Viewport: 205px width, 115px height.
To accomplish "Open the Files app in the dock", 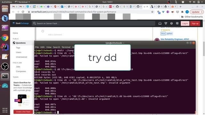I will coord(5,9).
